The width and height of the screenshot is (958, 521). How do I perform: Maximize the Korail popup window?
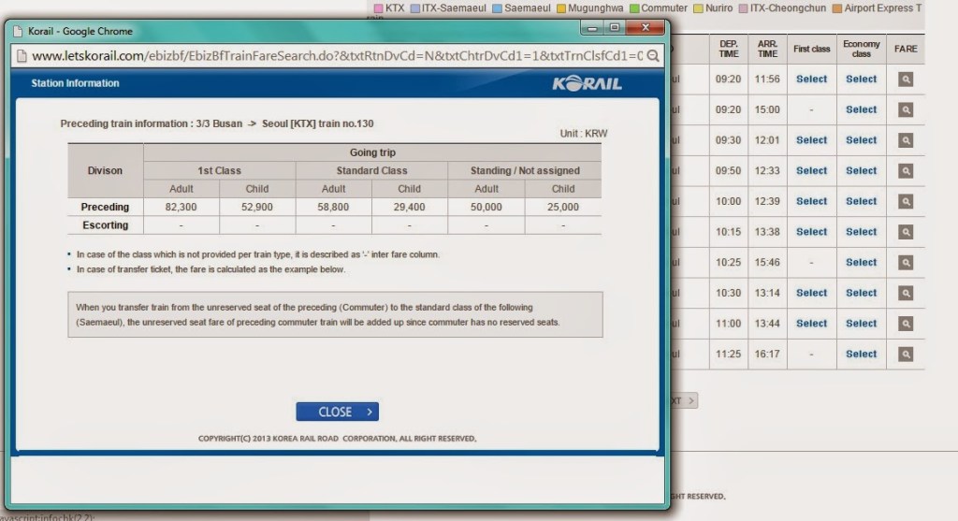click(615, 28)
